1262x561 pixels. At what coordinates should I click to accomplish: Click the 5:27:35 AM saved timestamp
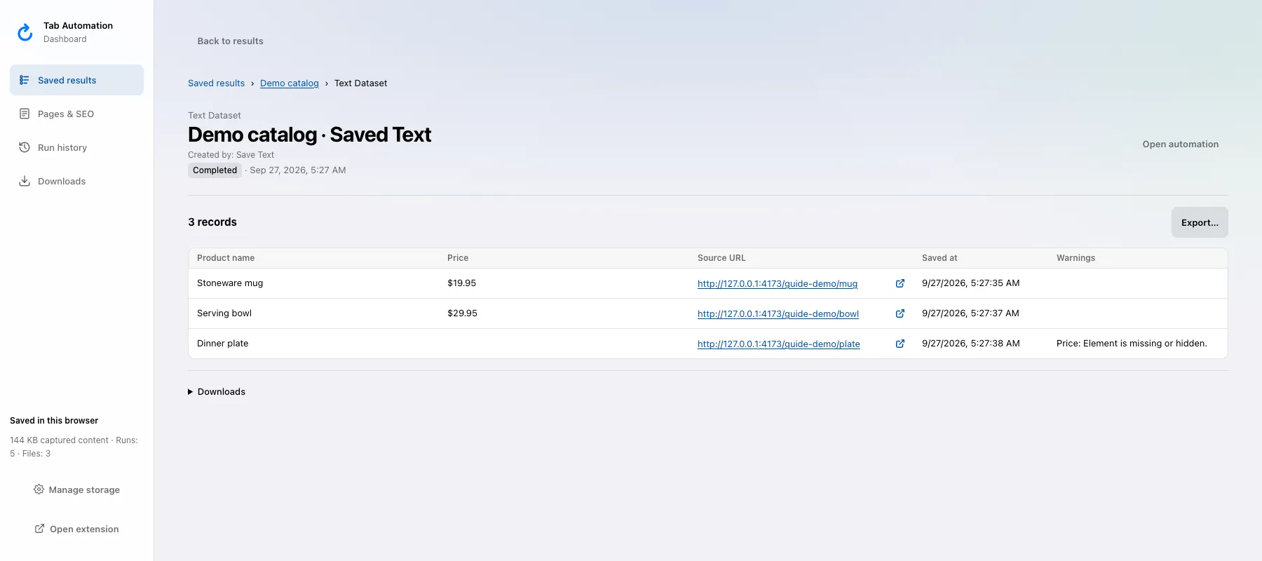coord(970,283)
